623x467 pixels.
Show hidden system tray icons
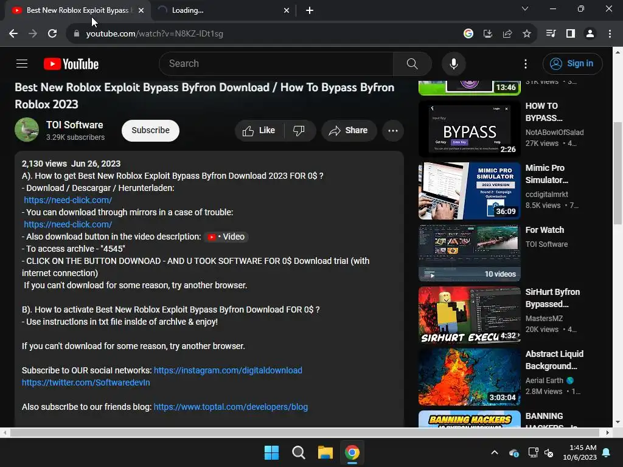pyautogui.click(x=494, y=452)
